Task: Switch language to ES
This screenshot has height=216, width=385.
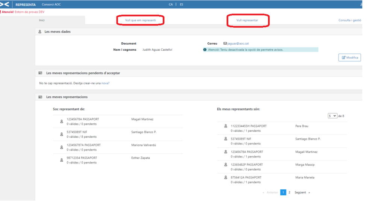Action: 181,4
